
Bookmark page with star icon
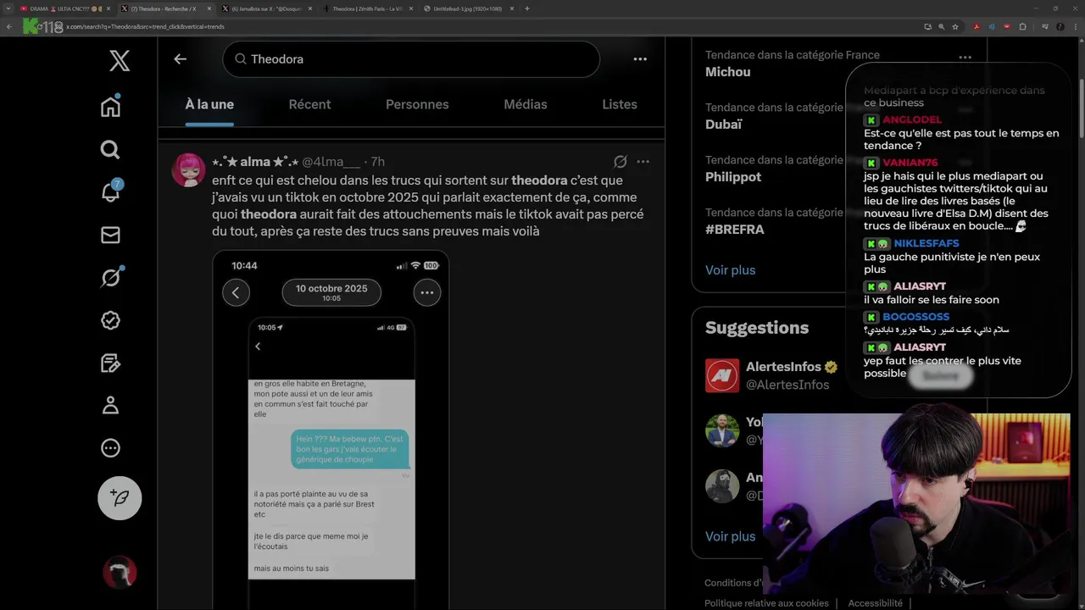coord(955,26)
